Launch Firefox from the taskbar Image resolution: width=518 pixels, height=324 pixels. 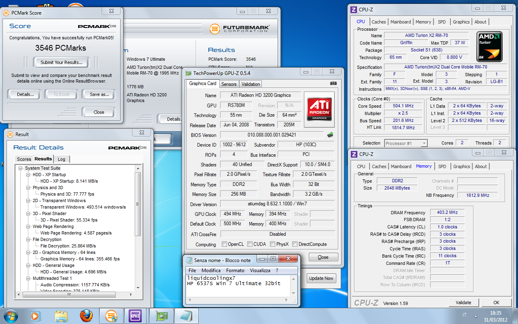[86, 315]
